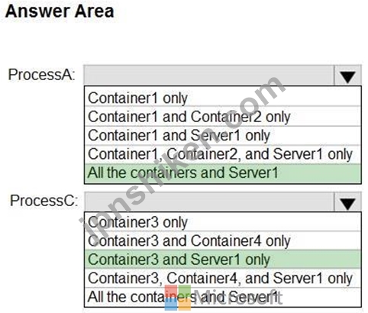Open the ProcessA dropdown arrow
Image resolution: width=368 pixels, height=313 pixels.
(347, 76)
